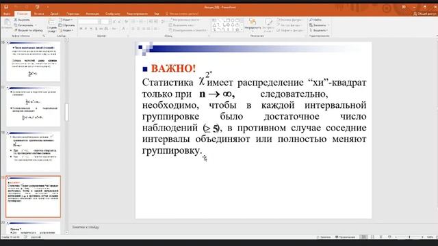Image resolution: width=438 pixels, height=246 pixels.
Task: Clear all formatting icon
Action: tap(127, 21)
